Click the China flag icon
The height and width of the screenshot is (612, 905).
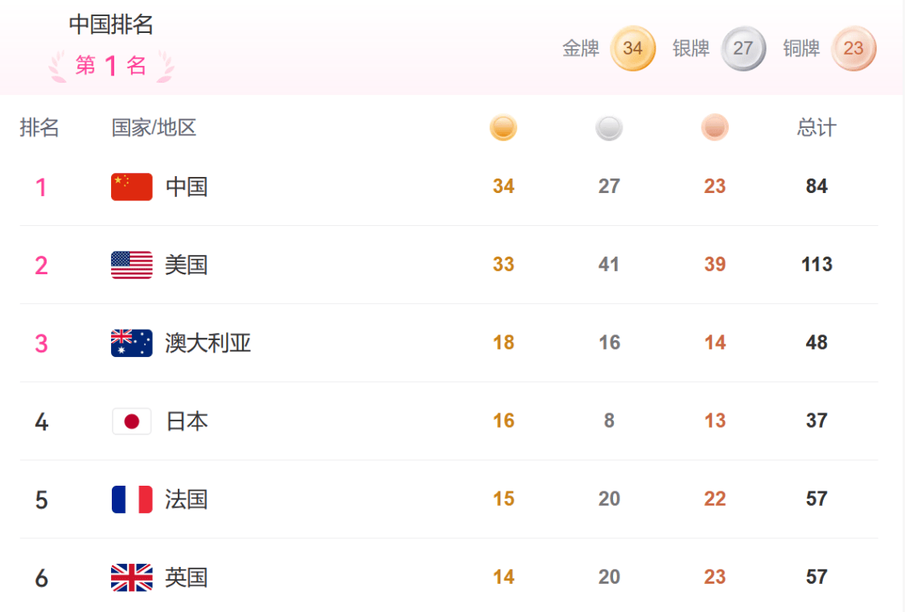pyautogui.click(x=131, y=187)
